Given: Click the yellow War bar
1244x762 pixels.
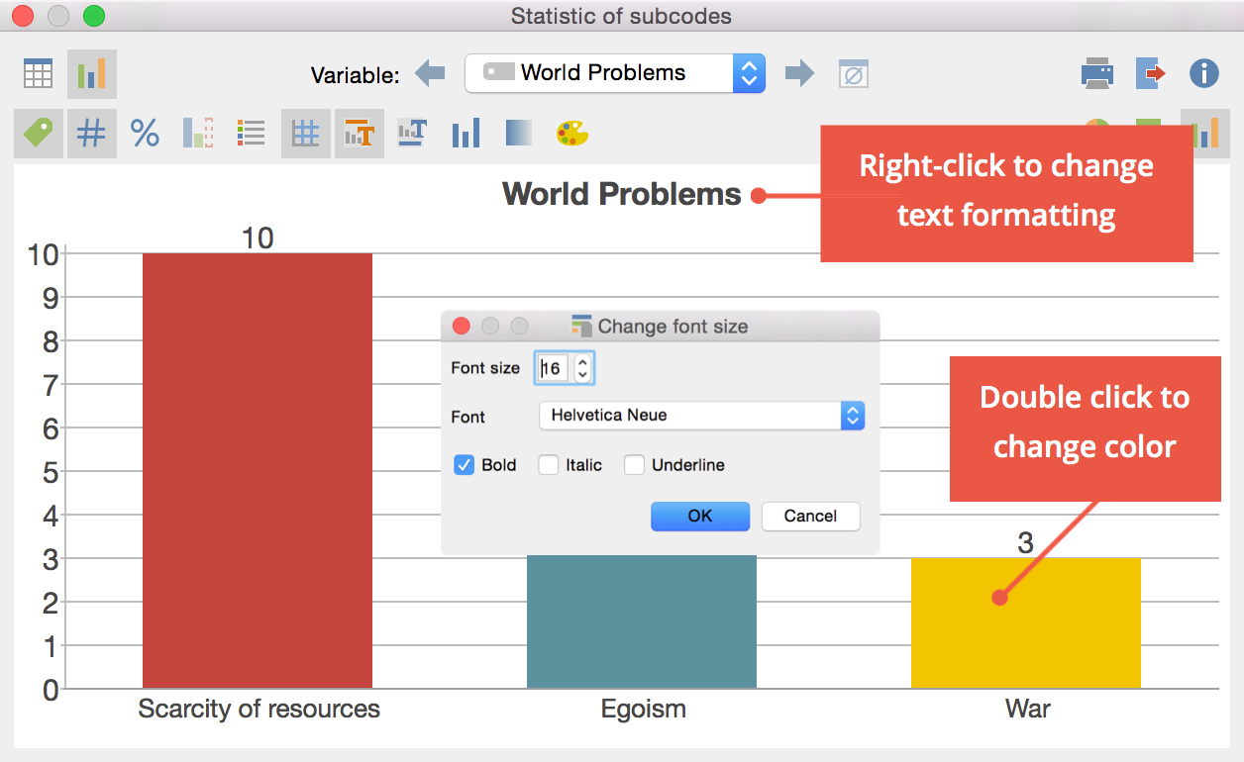Looking at the screenshot, I should click(x=1026, y=622).
